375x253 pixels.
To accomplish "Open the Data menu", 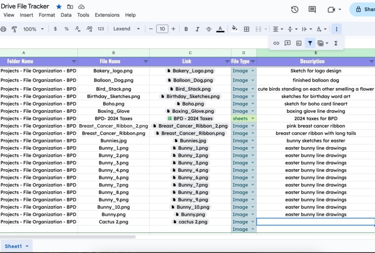I will click(x=66, y=15).
